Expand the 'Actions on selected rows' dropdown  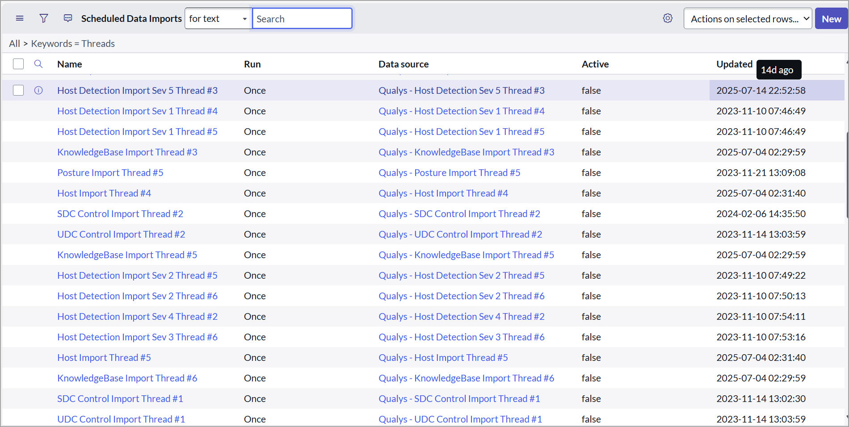click(748, 18)
